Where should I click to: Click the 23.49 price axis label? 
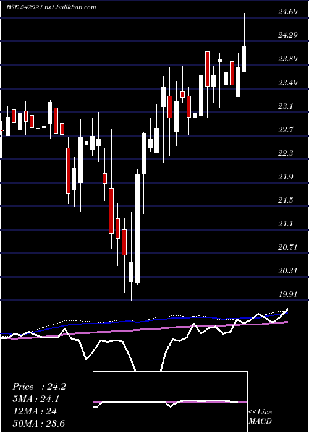(x=288, y=82)
